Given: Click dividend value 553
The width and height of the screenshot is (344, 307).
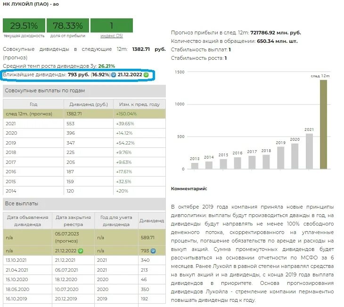Looking at the screenshot, I should coord(70,124).
